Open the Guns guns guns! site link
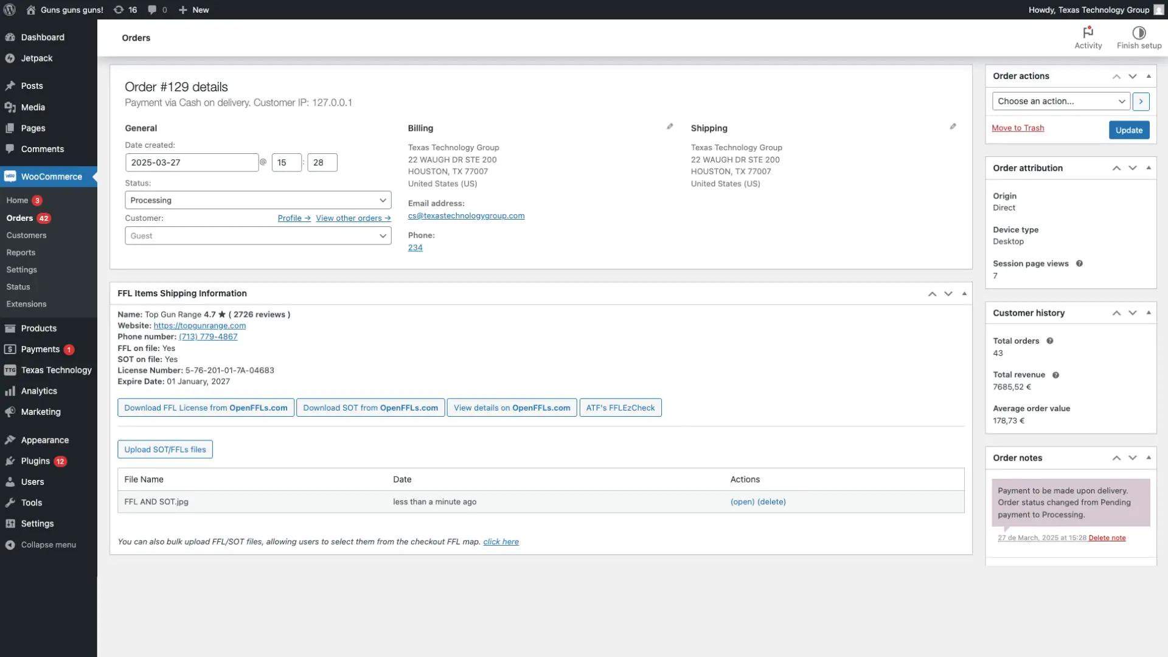1168x657 pixels. click(x=64, y=10)
